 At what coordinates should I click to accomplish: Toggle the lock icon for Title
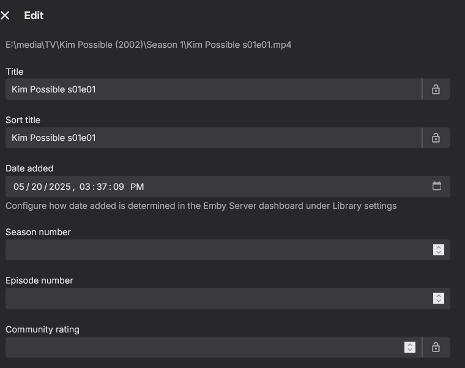436,89
